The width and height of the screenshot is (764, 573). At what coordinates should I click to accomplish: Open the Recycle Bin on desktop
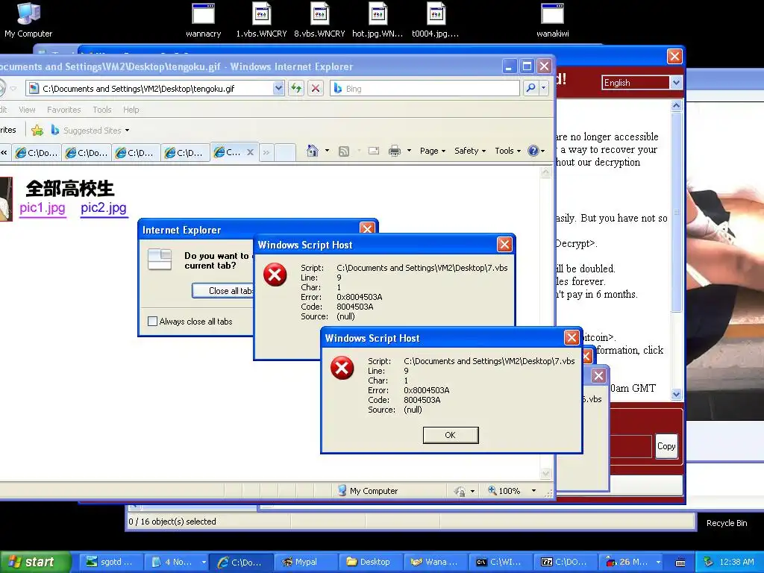727,523
